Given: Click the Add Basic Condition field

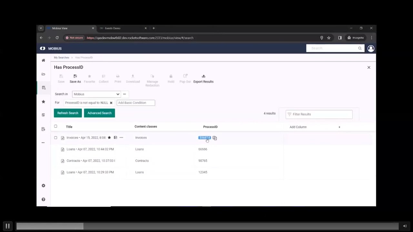Looking at the screenshot, I should click(136, 103).
